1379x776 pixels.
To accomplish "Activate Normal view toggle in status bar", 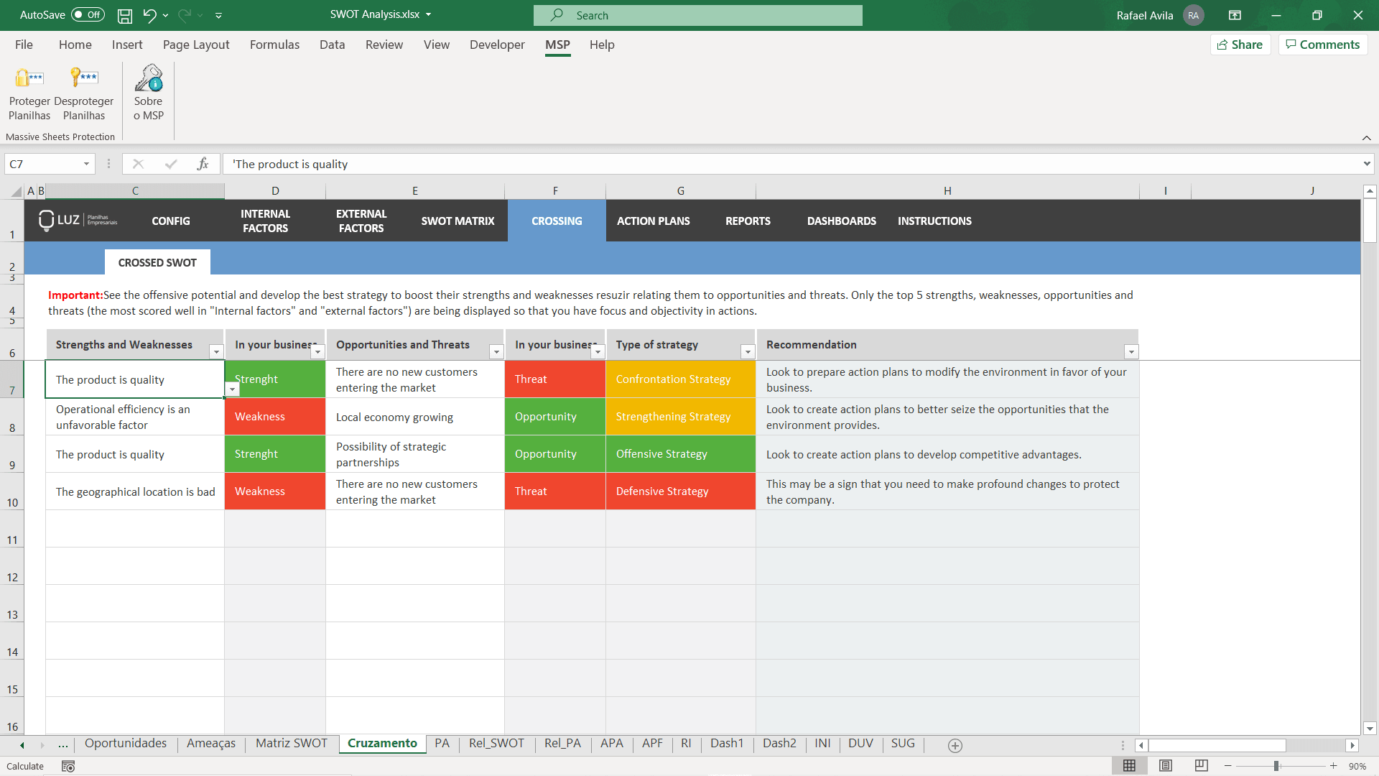I will click(1129, 766).
